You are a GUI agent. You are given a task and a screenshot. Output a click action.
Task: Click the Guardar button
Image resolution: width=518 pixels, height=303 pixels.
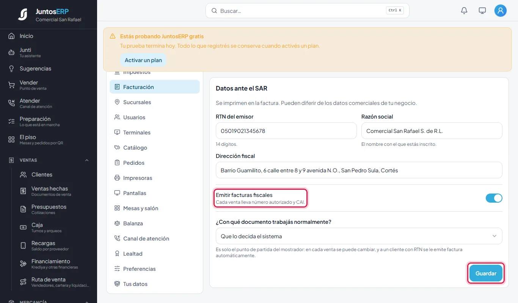[x=486, y=273]
